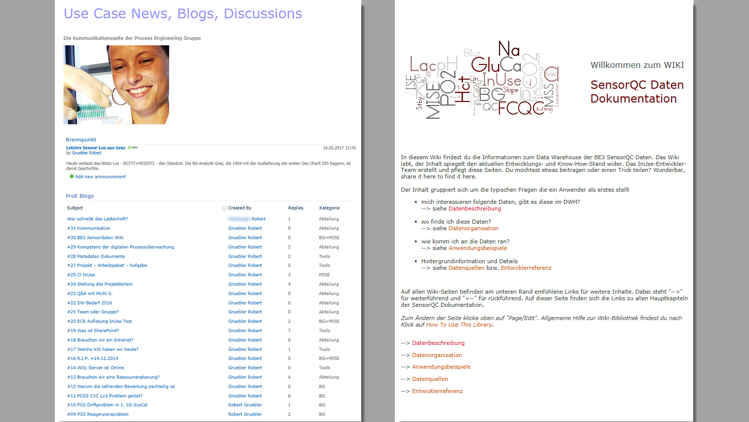Open #17 Welche KW haben wir heute?

point(103,349)
